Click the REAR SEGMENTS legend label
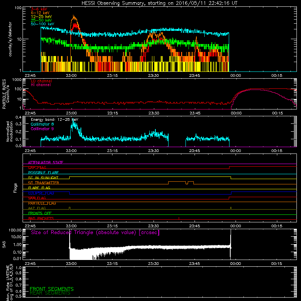This screenshot has height=301, width=301. (50, 293)
